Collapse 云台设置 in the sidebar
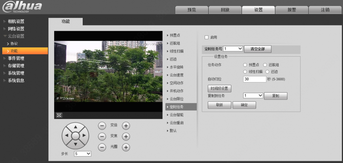This screenshot has width=343, height=163. (16, 36)
